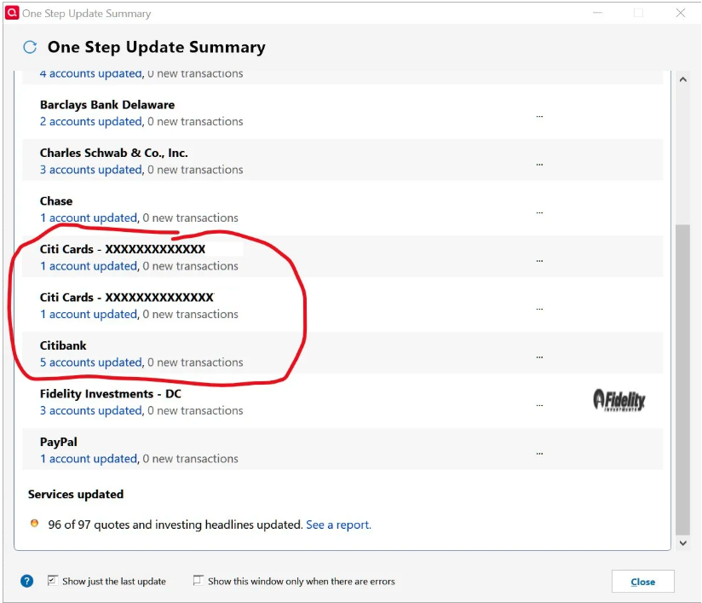
Task: Open Chase 1 account updated link
Action: (x=89, y=217)
